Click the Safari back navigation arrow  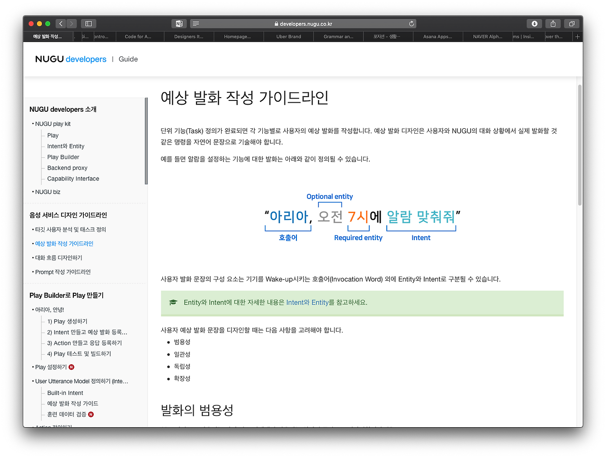(60, 23)
